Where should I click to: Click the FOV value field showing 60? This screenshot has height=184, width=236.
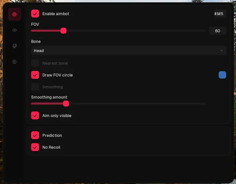(x=218, y=31)
